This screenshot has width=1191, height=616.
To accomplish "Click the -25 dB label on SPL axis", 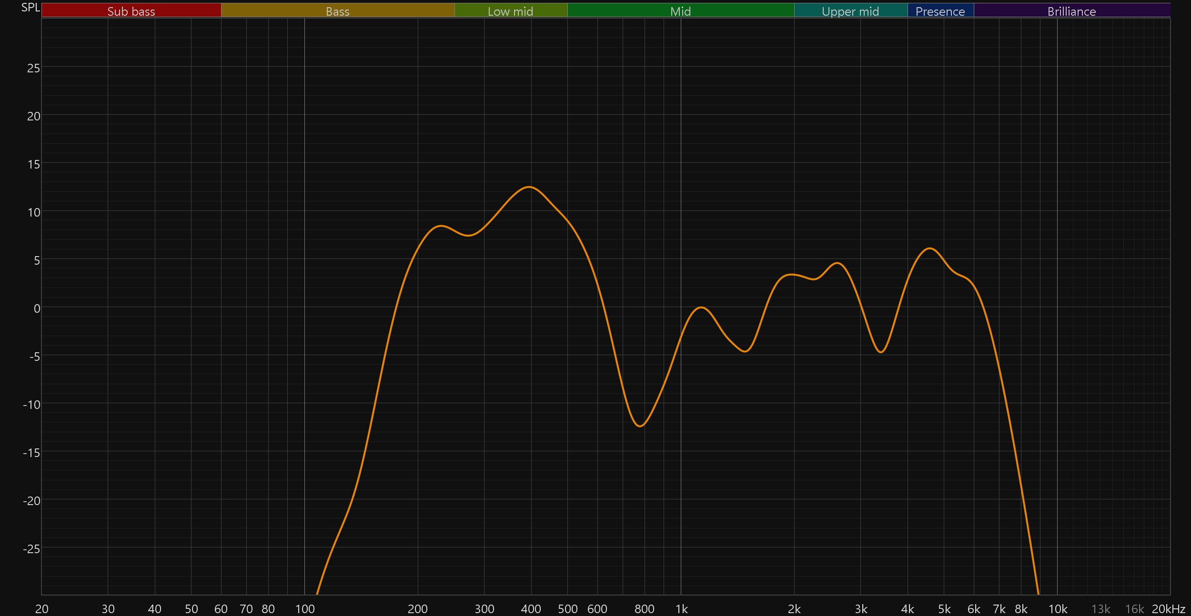I will (x=31, y=549).
